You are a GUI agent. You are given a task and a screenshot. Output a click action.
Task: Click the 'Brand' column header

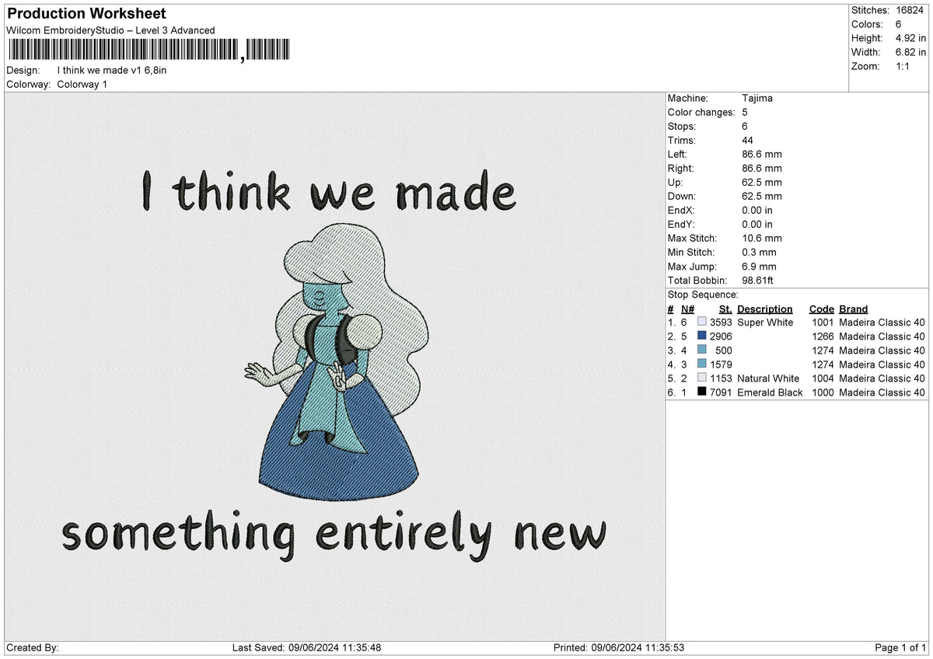pyautogui.click(x=853, y=309)
